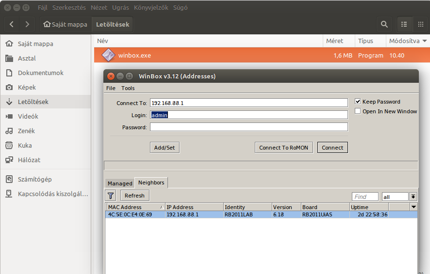Screen dimensions: 430x274
Task: Sort files by Méret column
Action: click(339, 41)
